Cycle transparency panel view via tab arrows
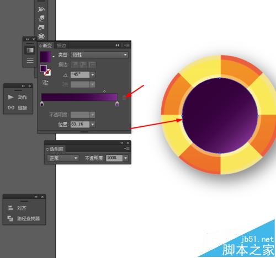Screen dimensions: 276x258 [47, 149]
